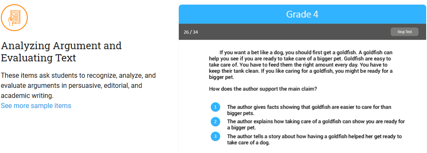This screenshot has height=153, width=427.
Task: Pick the blue circle numbered 3
Action: point(215,136)
